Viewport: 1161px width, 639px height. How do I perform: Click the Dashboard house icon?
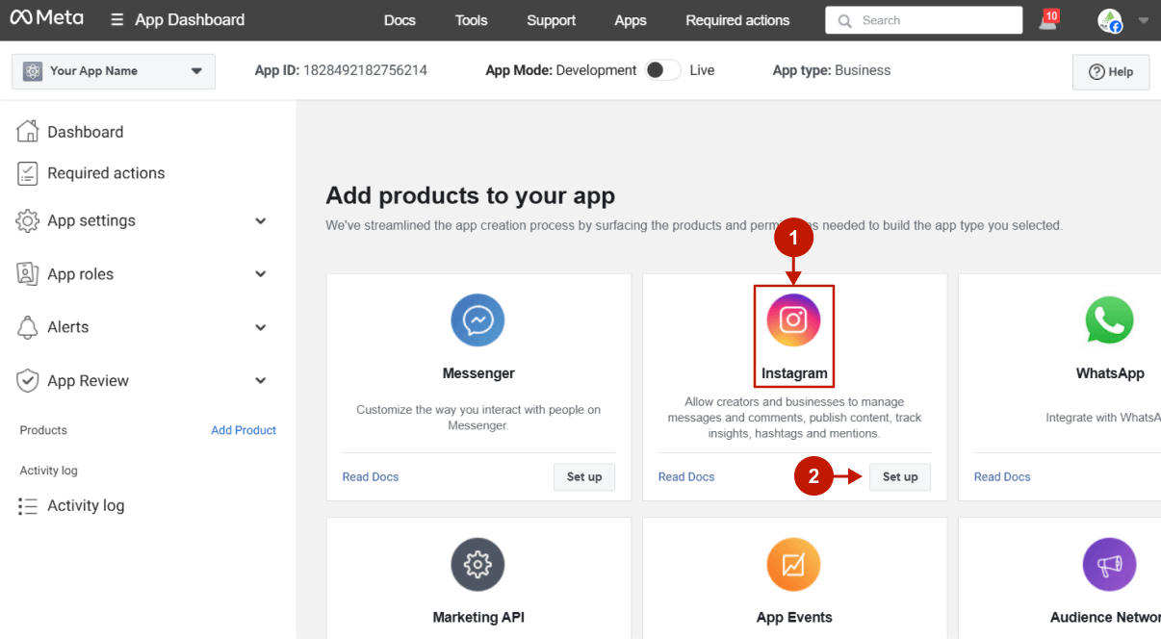pos(28,132)
